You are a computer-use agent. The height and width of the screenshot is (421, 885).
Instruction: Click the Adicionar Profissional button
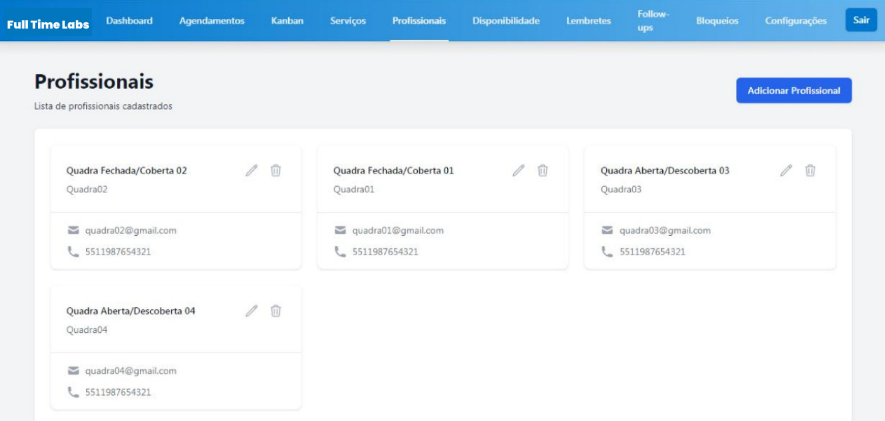[794, 90]
